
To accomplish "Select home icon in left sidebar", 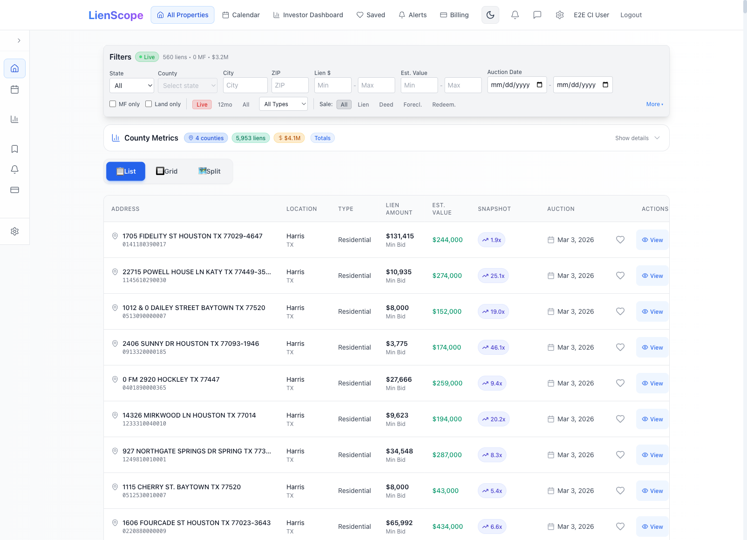I will [14, 68].
